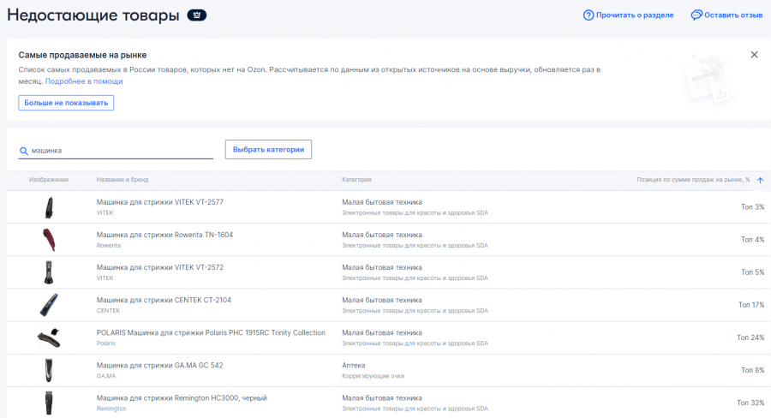Click 'Корригирующие очки' subcategory text

point(374,376)
